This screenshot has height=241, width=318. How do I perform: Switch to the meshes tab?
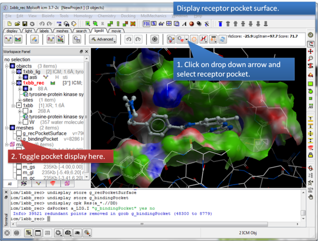tap(62, 31)
